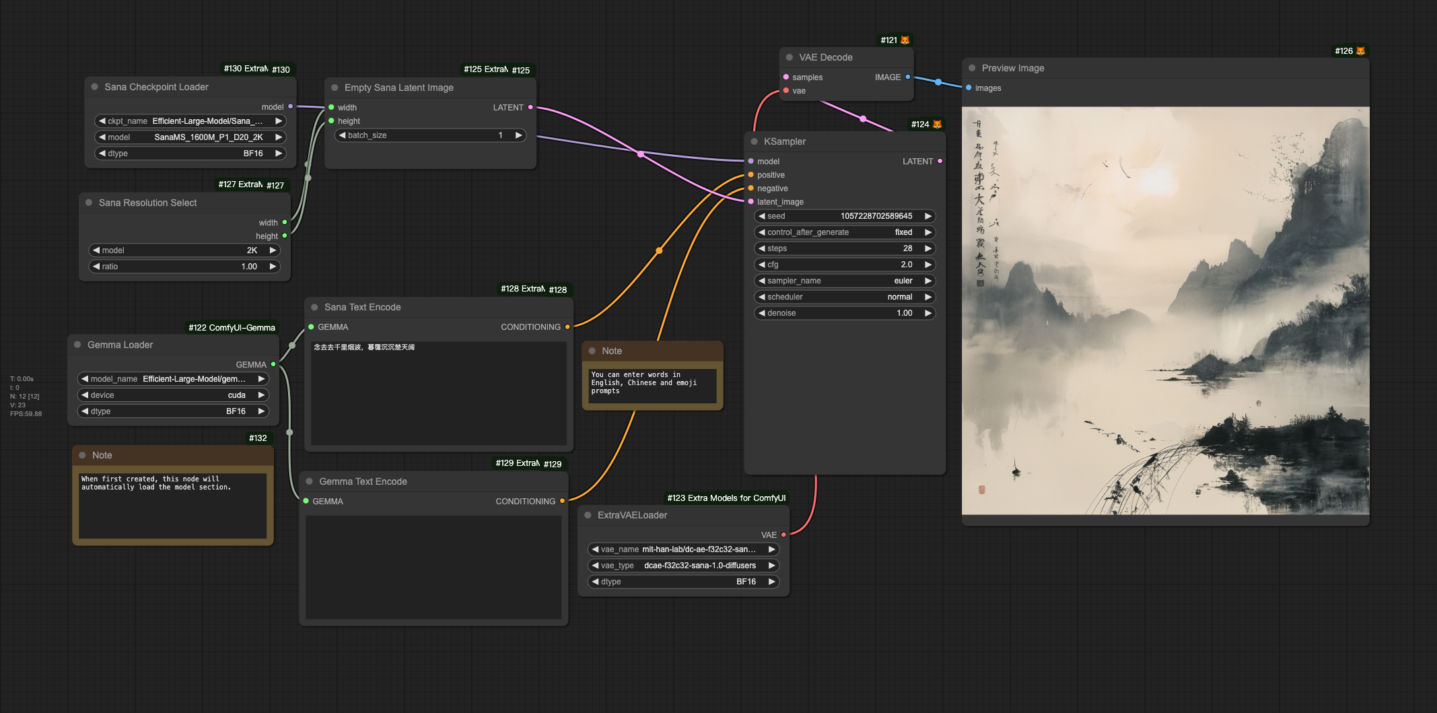The height and width of the screenshot is (713, 1437).
Task: Increase steps value with the right arrow
Action: pos(928,248)
